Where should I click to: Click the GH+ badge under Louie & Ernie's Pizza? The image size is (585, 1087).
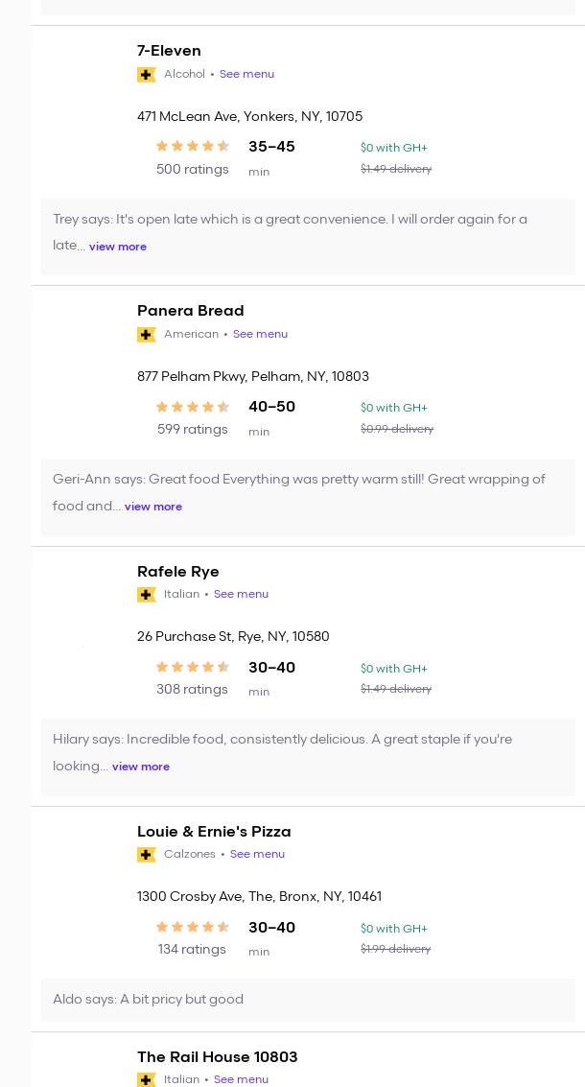(x=146, y=855)
